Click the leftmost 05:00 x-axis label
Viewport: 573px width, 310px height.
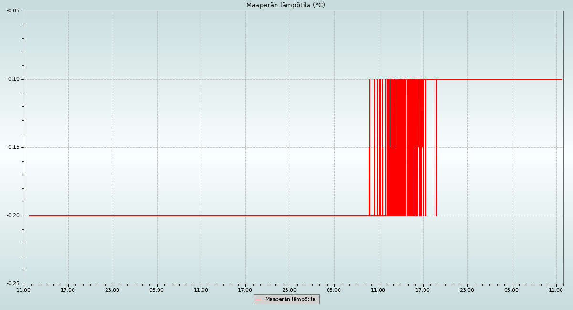click(x=157, y=290)
